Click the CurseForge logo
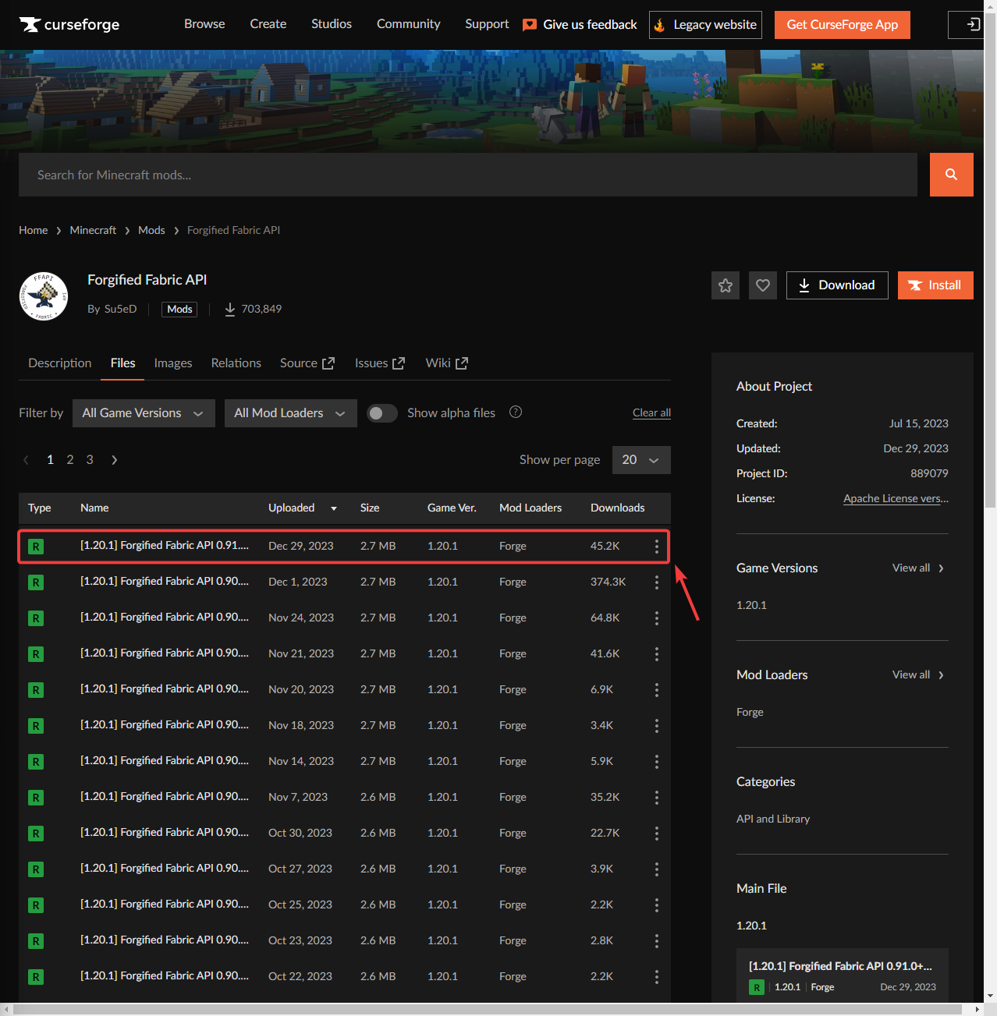997x1016 pixels. click(x=69, y=25)
